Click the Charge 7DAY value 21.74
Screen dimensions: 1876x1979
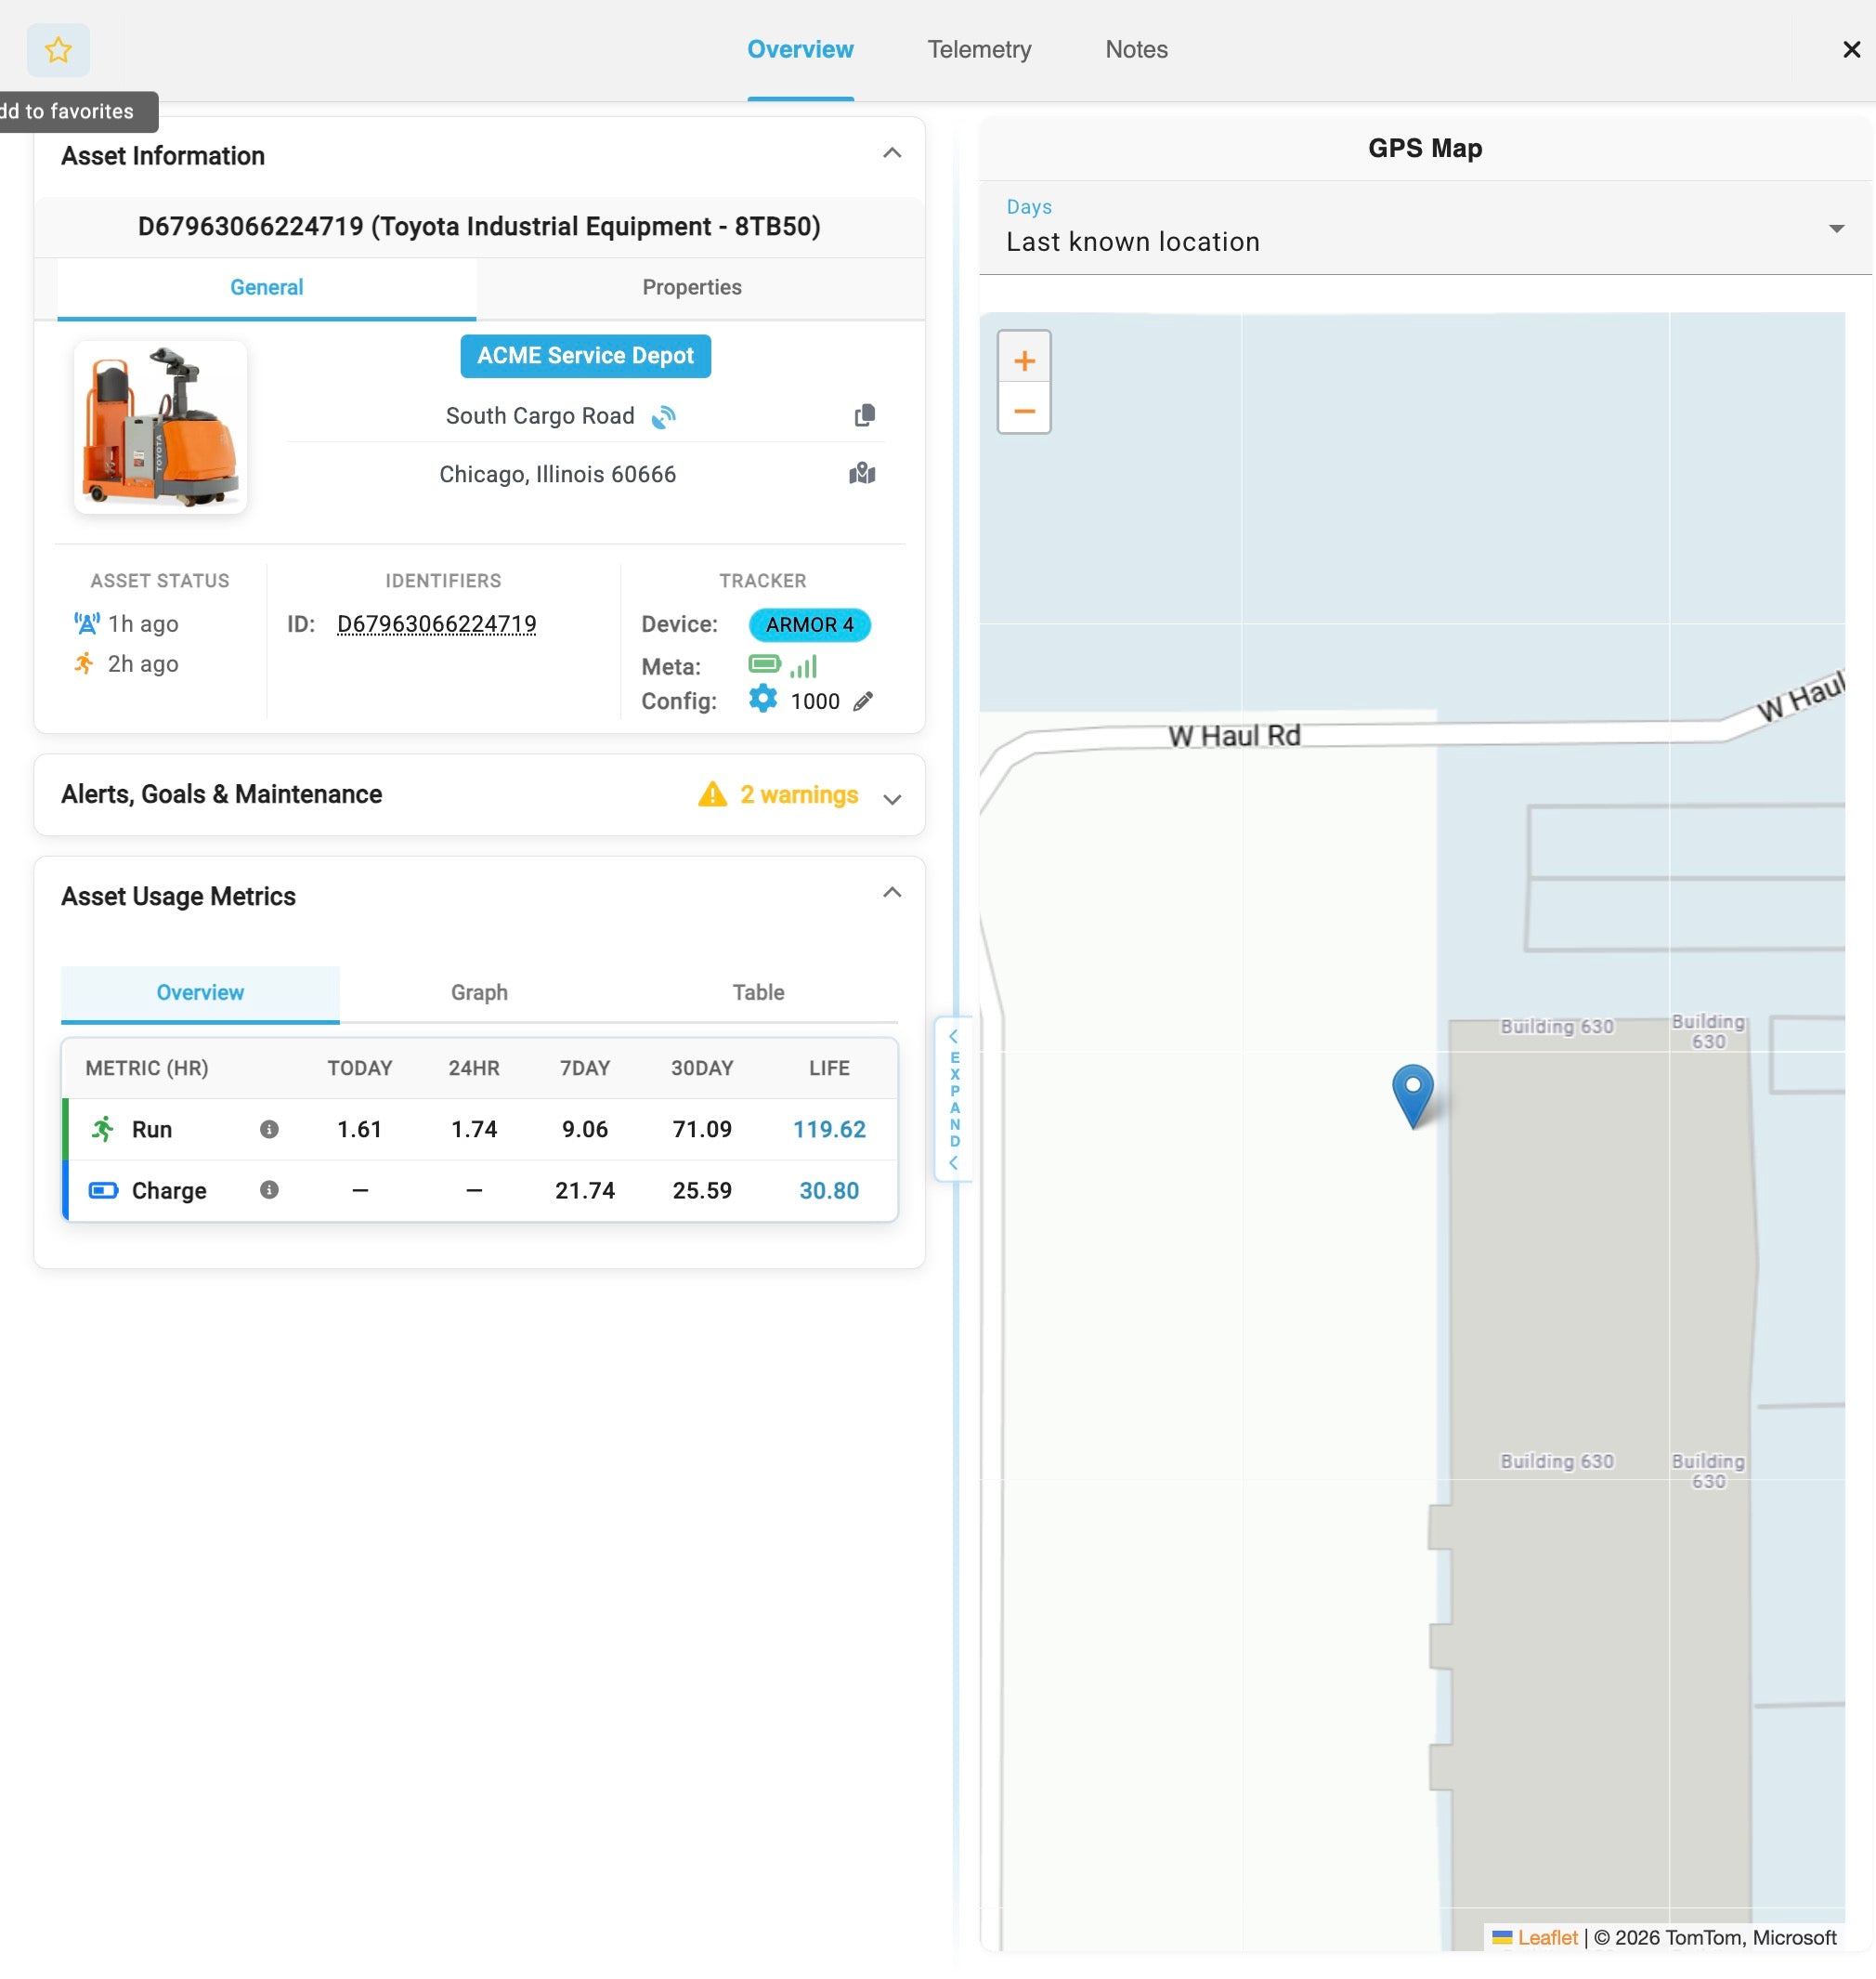[585, 1189]
